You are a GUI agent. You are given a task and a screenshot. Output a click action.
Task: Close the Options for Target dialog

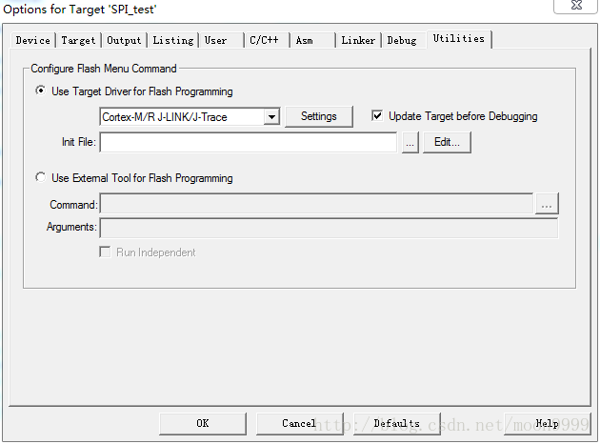576,6
